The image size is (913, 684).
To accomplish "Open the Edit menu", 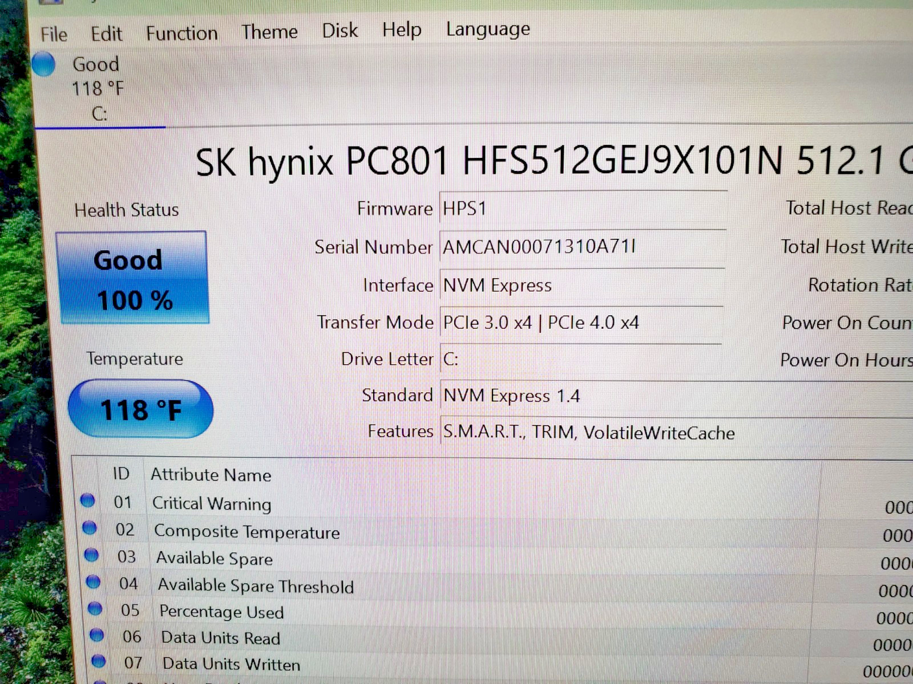I will (x=106, y=34).
